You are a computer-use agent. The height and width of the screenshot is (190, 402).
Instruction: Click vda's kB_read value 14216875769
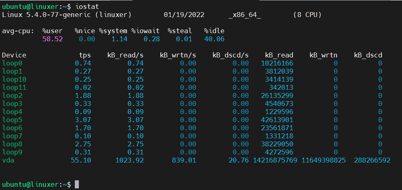pos(275,160)
